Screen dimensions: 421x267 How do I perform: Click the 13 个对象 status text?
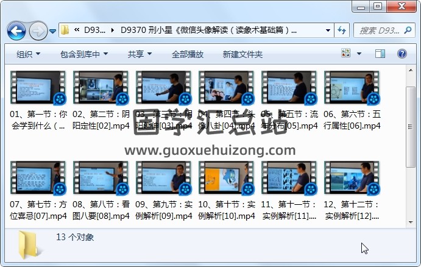click(x=75, y=237)
